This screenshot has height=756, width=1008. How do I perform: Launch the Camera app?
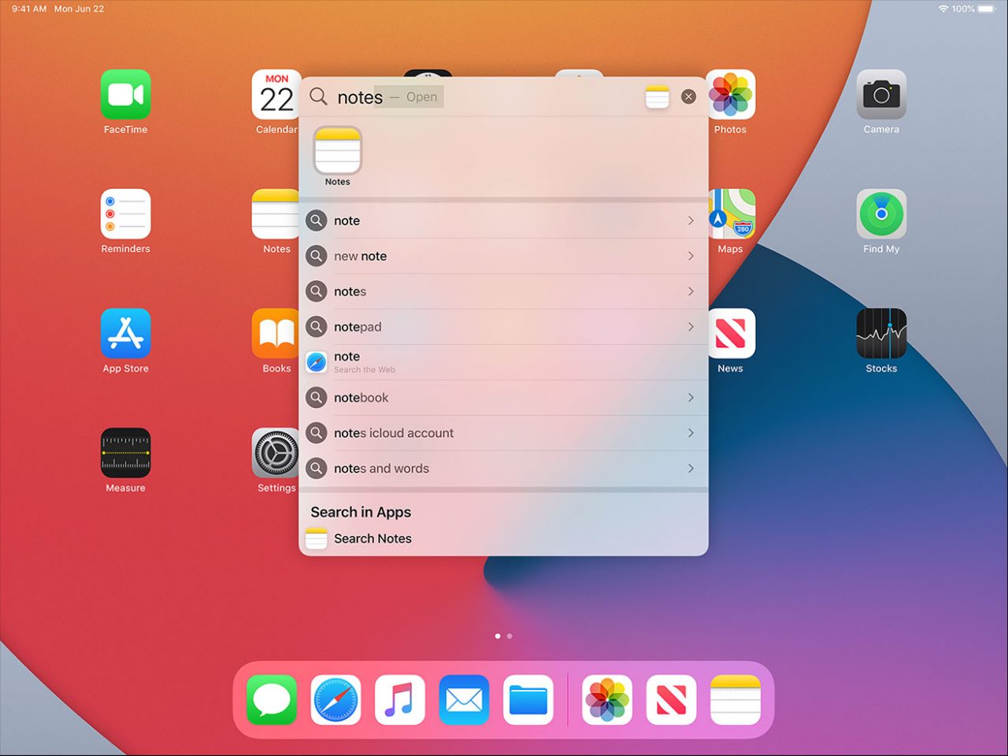coord(880,94)
